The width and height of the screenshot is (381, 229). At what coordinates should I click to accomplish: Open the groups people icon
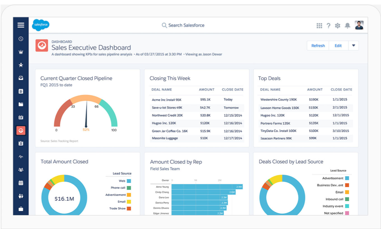(21, 170)
